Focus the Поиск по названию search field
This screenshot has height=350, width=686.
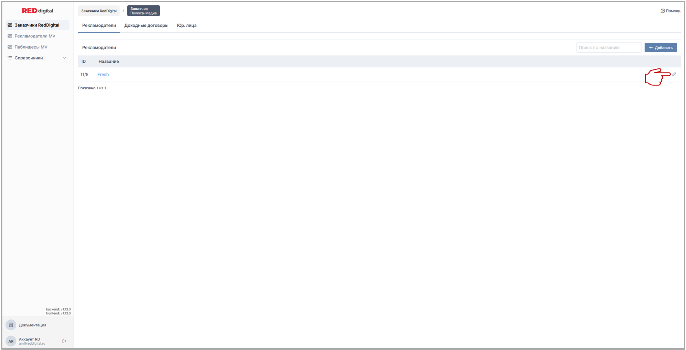608,48
